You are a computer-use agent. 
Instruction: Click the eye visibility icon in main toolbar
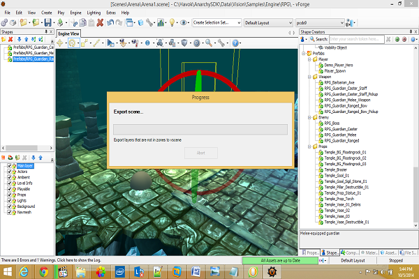click(183, 23)
